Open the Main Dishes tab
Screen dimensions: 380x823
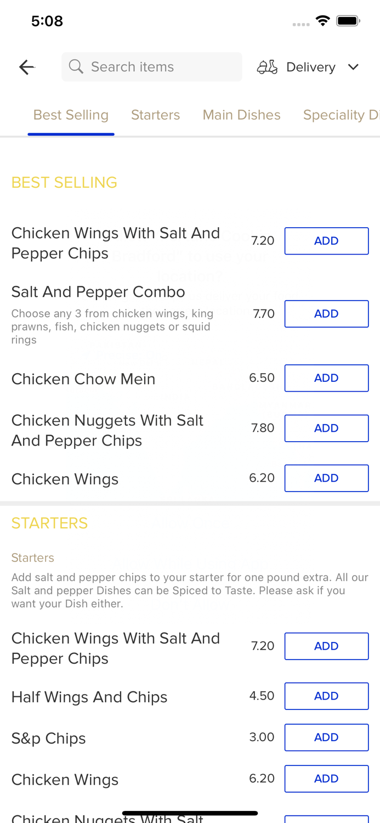click(x=241, y=115)
